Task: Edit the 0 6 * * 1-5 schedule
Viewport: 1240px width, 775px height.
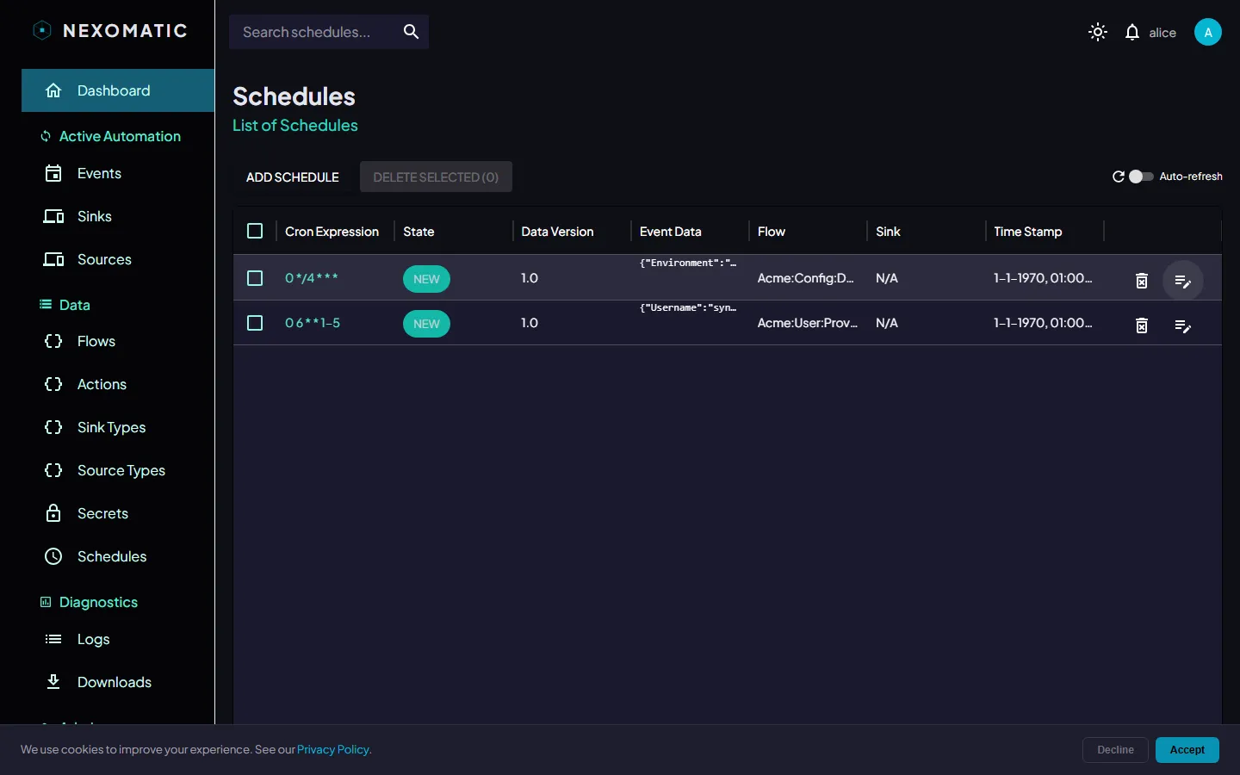Action: 1183,325
